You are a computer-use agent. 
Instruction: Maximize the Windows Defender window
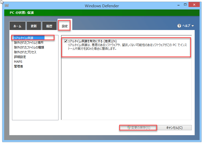[x=185, y=5]
